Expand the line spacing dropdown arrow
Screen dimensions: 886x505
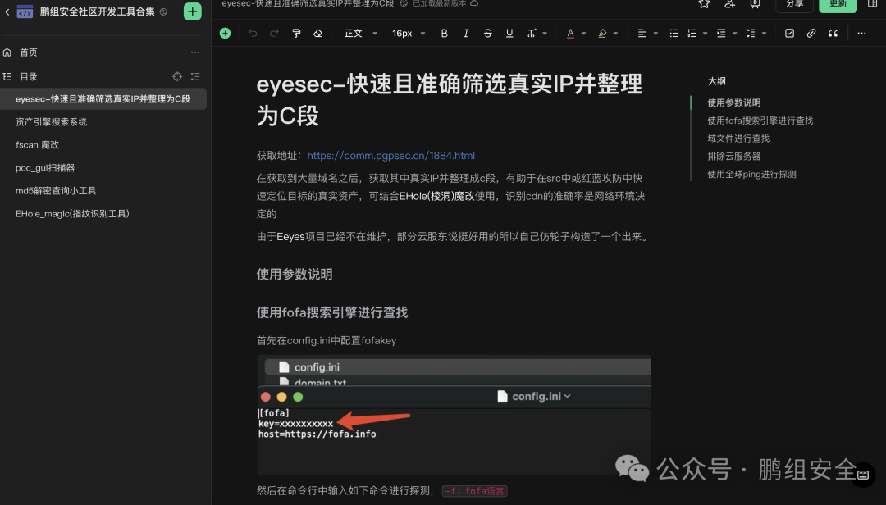pyautogui.click(x=764, y=34)
